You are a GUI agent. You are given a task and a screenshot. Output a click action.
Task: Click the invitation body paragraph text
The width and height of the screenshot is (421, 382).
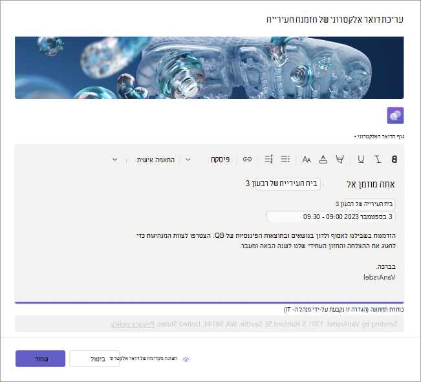(x=266, y=241)
